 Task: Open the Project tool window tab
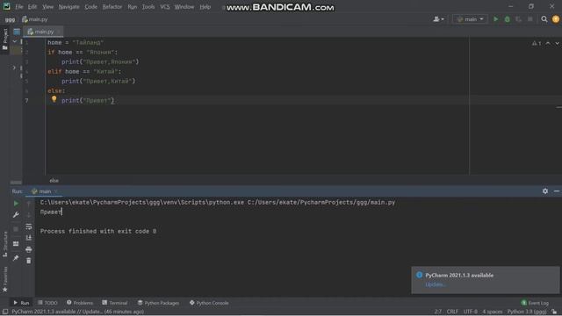(5, 39)
